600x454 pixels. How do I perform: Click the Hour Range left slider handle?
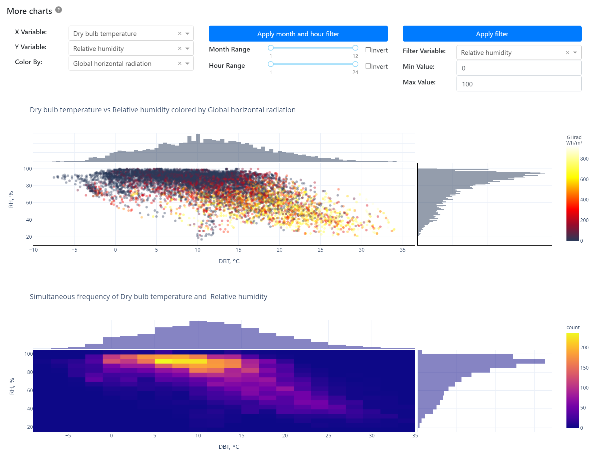click(x=271, y=64)
